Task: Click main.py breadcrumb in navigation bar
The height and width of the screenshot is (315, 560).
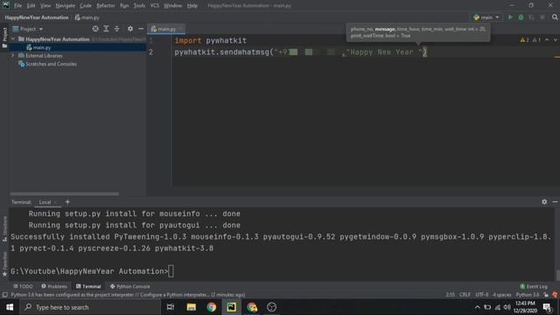Action: (87, 17)
